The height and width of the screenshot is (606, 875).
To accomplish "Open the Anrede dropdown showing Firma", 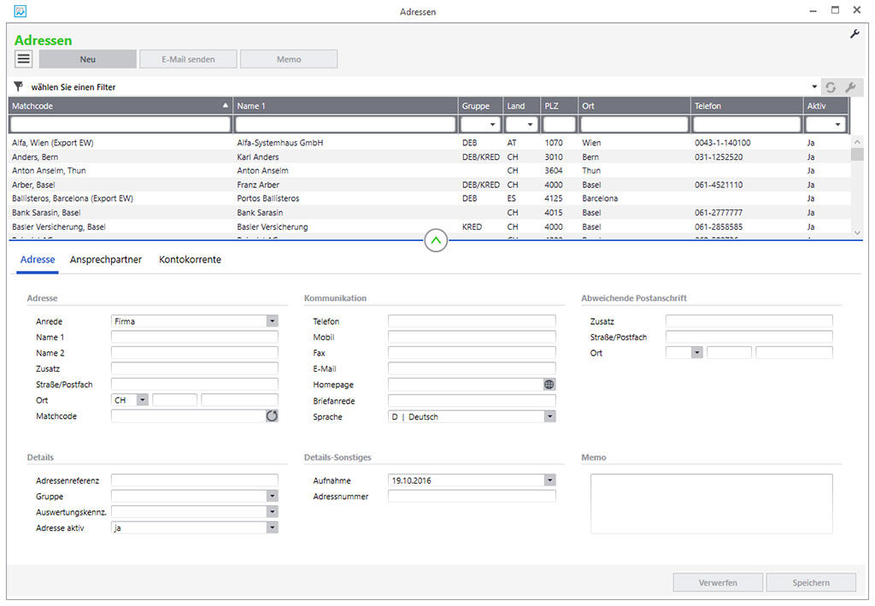I will [x=272, y=321].
